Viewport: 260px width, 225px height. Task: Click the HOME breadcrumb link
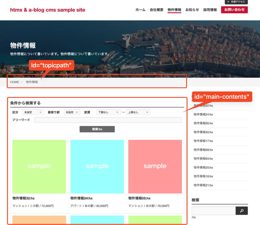tap(14, 82)
